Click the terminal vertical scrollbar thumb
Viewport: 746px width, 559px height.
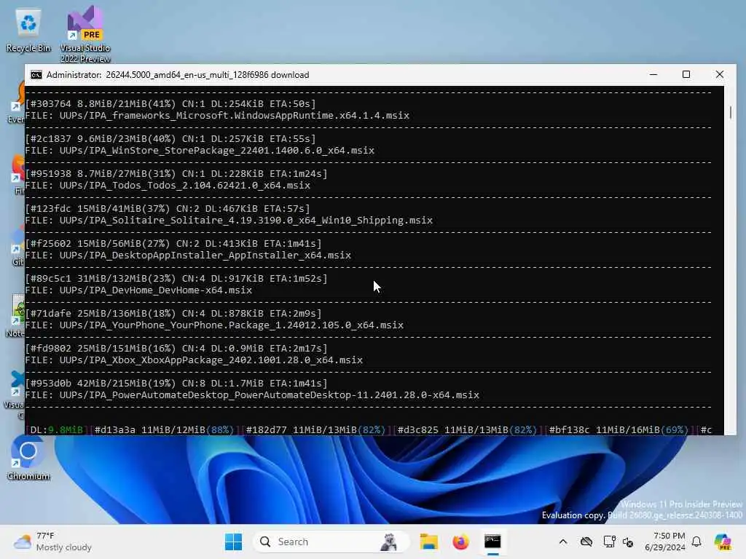point(730,113)
